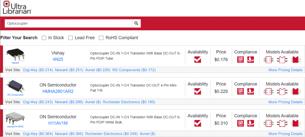305x137 pixels.
Task: Expand More Pricing Details for HMHA2801AR2
Action: point(285,102)
